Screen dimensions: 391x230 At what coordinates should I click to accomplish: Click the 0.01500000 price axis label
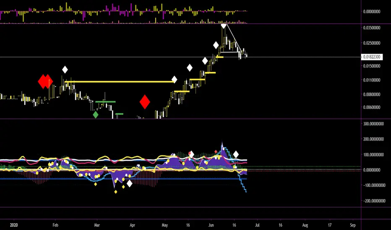[372, 66]
